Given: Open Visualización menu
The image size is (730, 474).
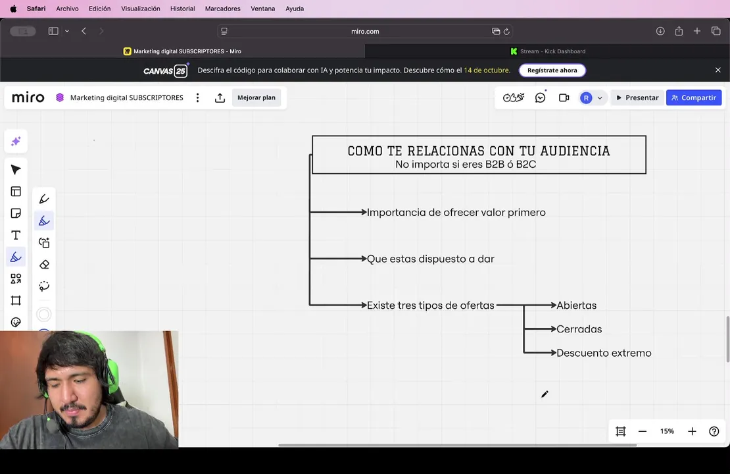Looking at the screenshot, I should [x=141, y=9].
